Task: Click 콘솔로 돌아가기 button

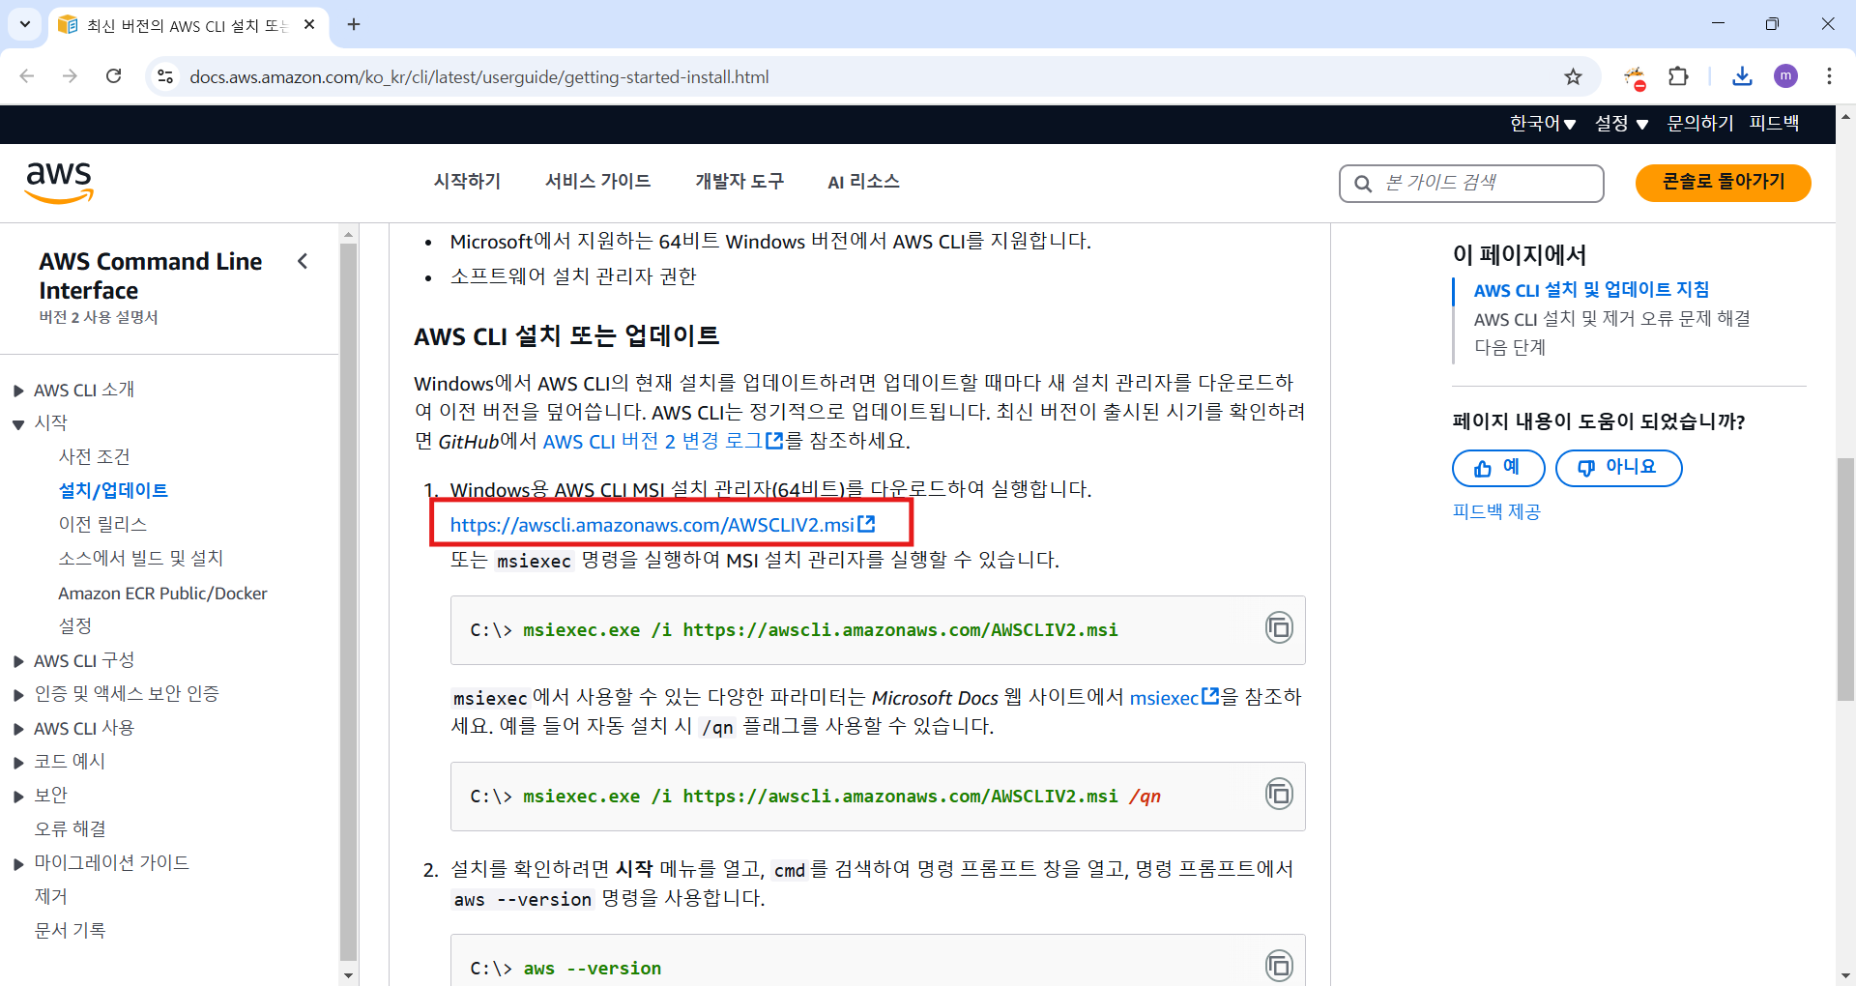Action: (x=1723, y=183)
